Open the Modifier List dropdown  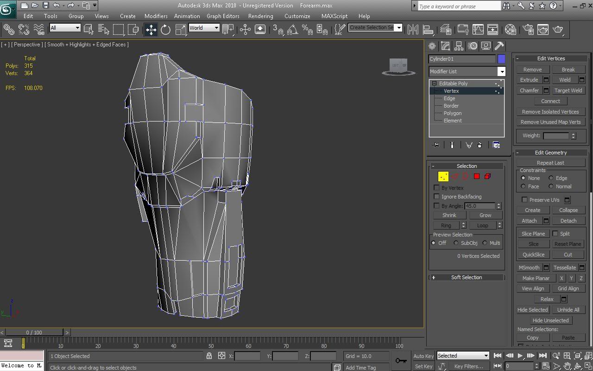point(467,71)
